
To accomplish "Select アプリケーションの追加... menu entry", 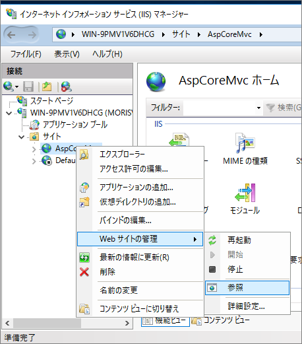I will pos(140,188).
